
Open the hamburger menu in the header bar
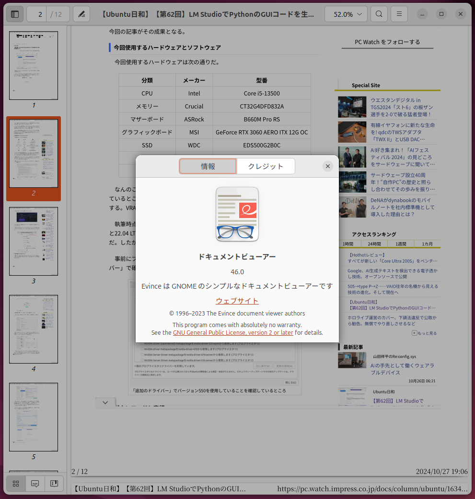pyautogui.click(x=399, y=14)
